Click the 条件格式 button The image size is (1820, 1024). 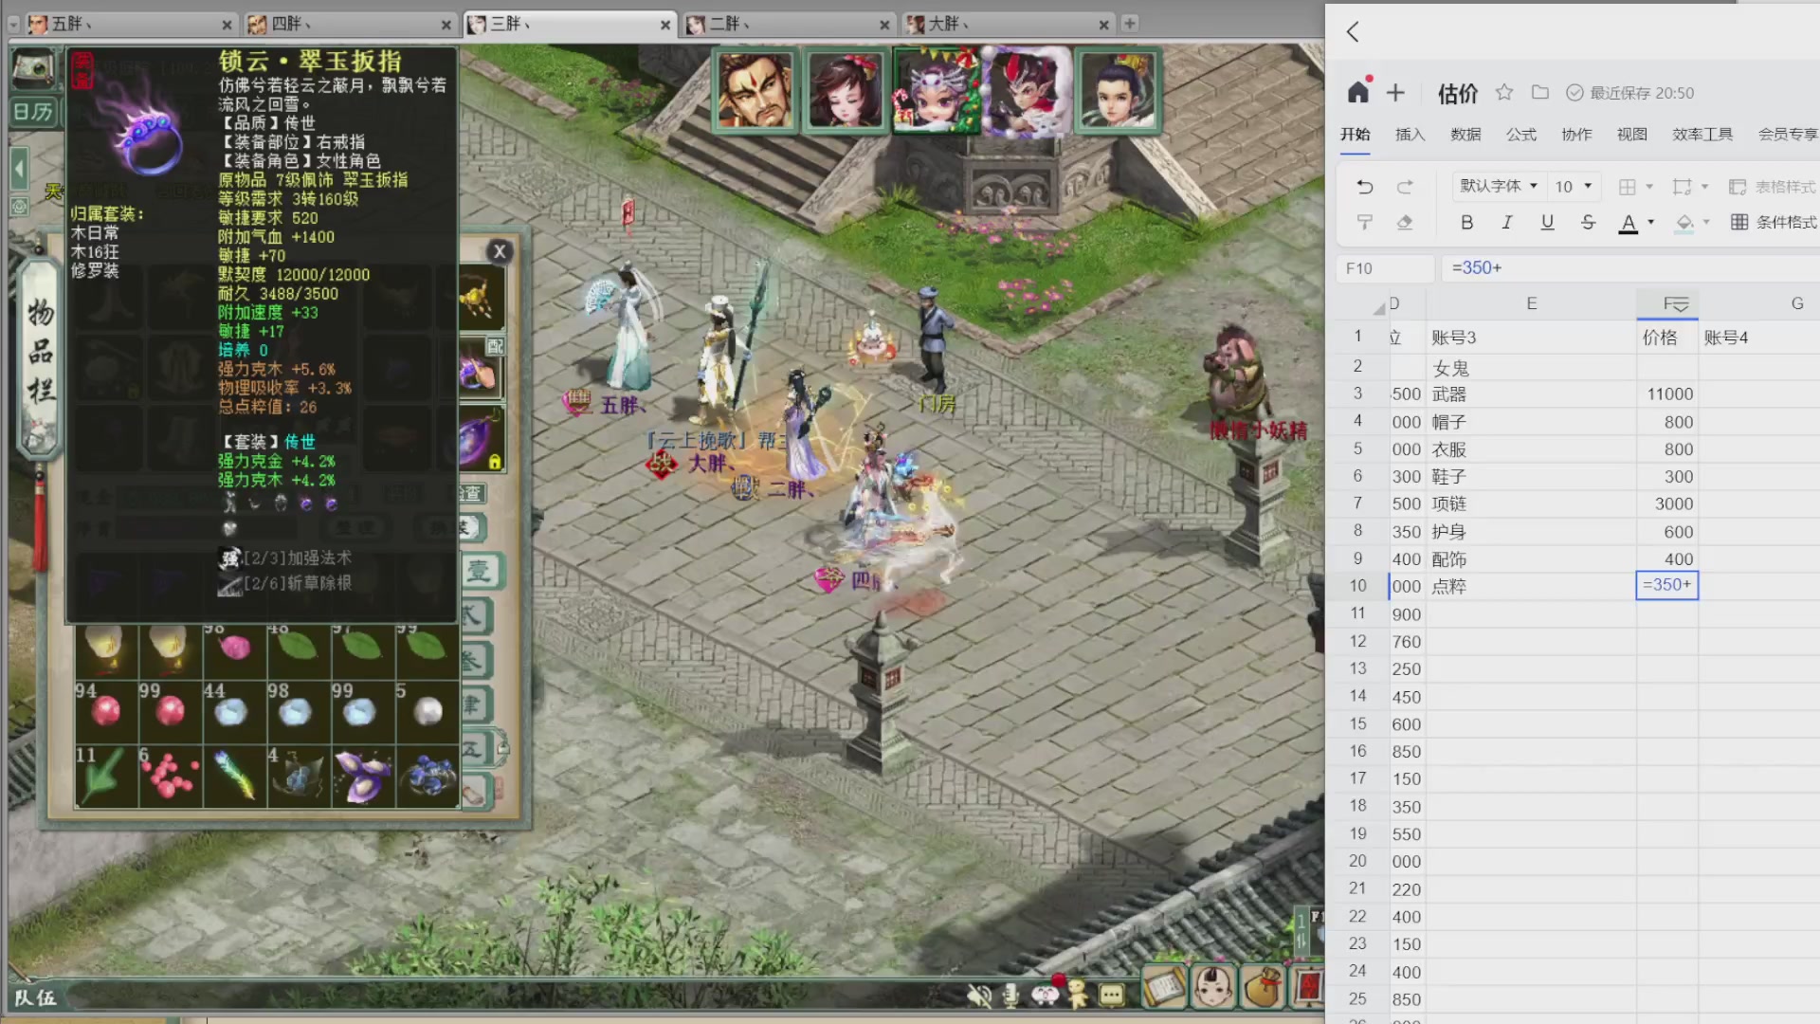(1774, 222)
